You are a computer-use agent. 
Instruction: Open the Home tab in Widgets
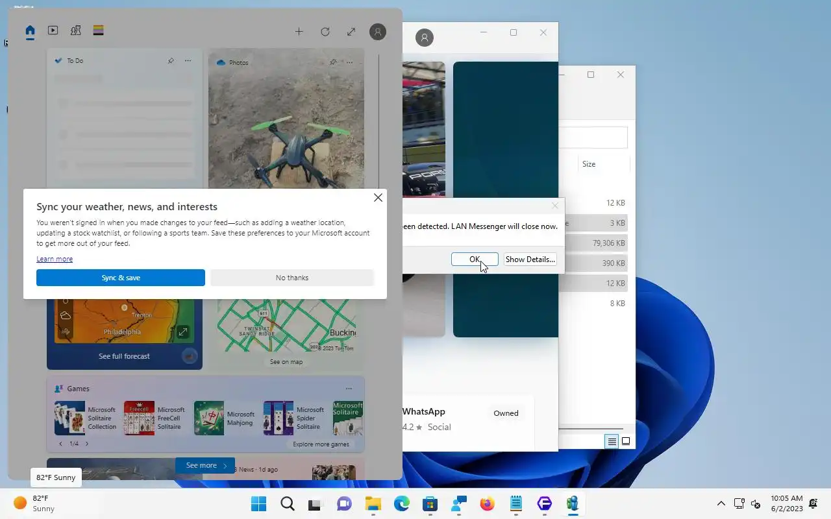[30, 30]
